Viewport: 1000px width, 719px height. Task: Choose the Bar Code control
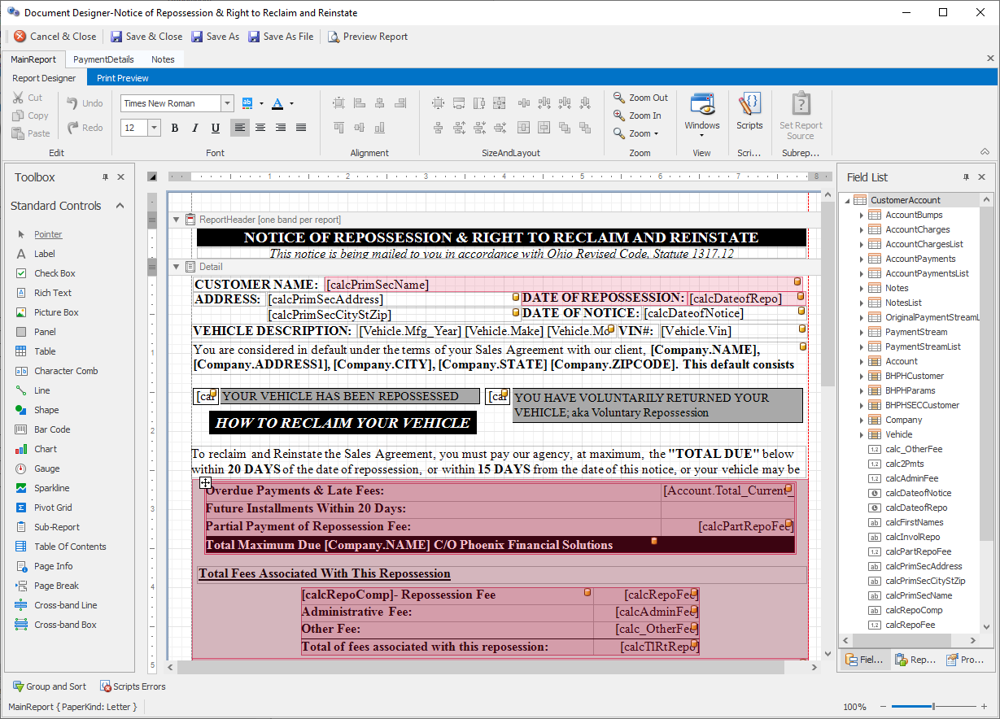point(52,429)
